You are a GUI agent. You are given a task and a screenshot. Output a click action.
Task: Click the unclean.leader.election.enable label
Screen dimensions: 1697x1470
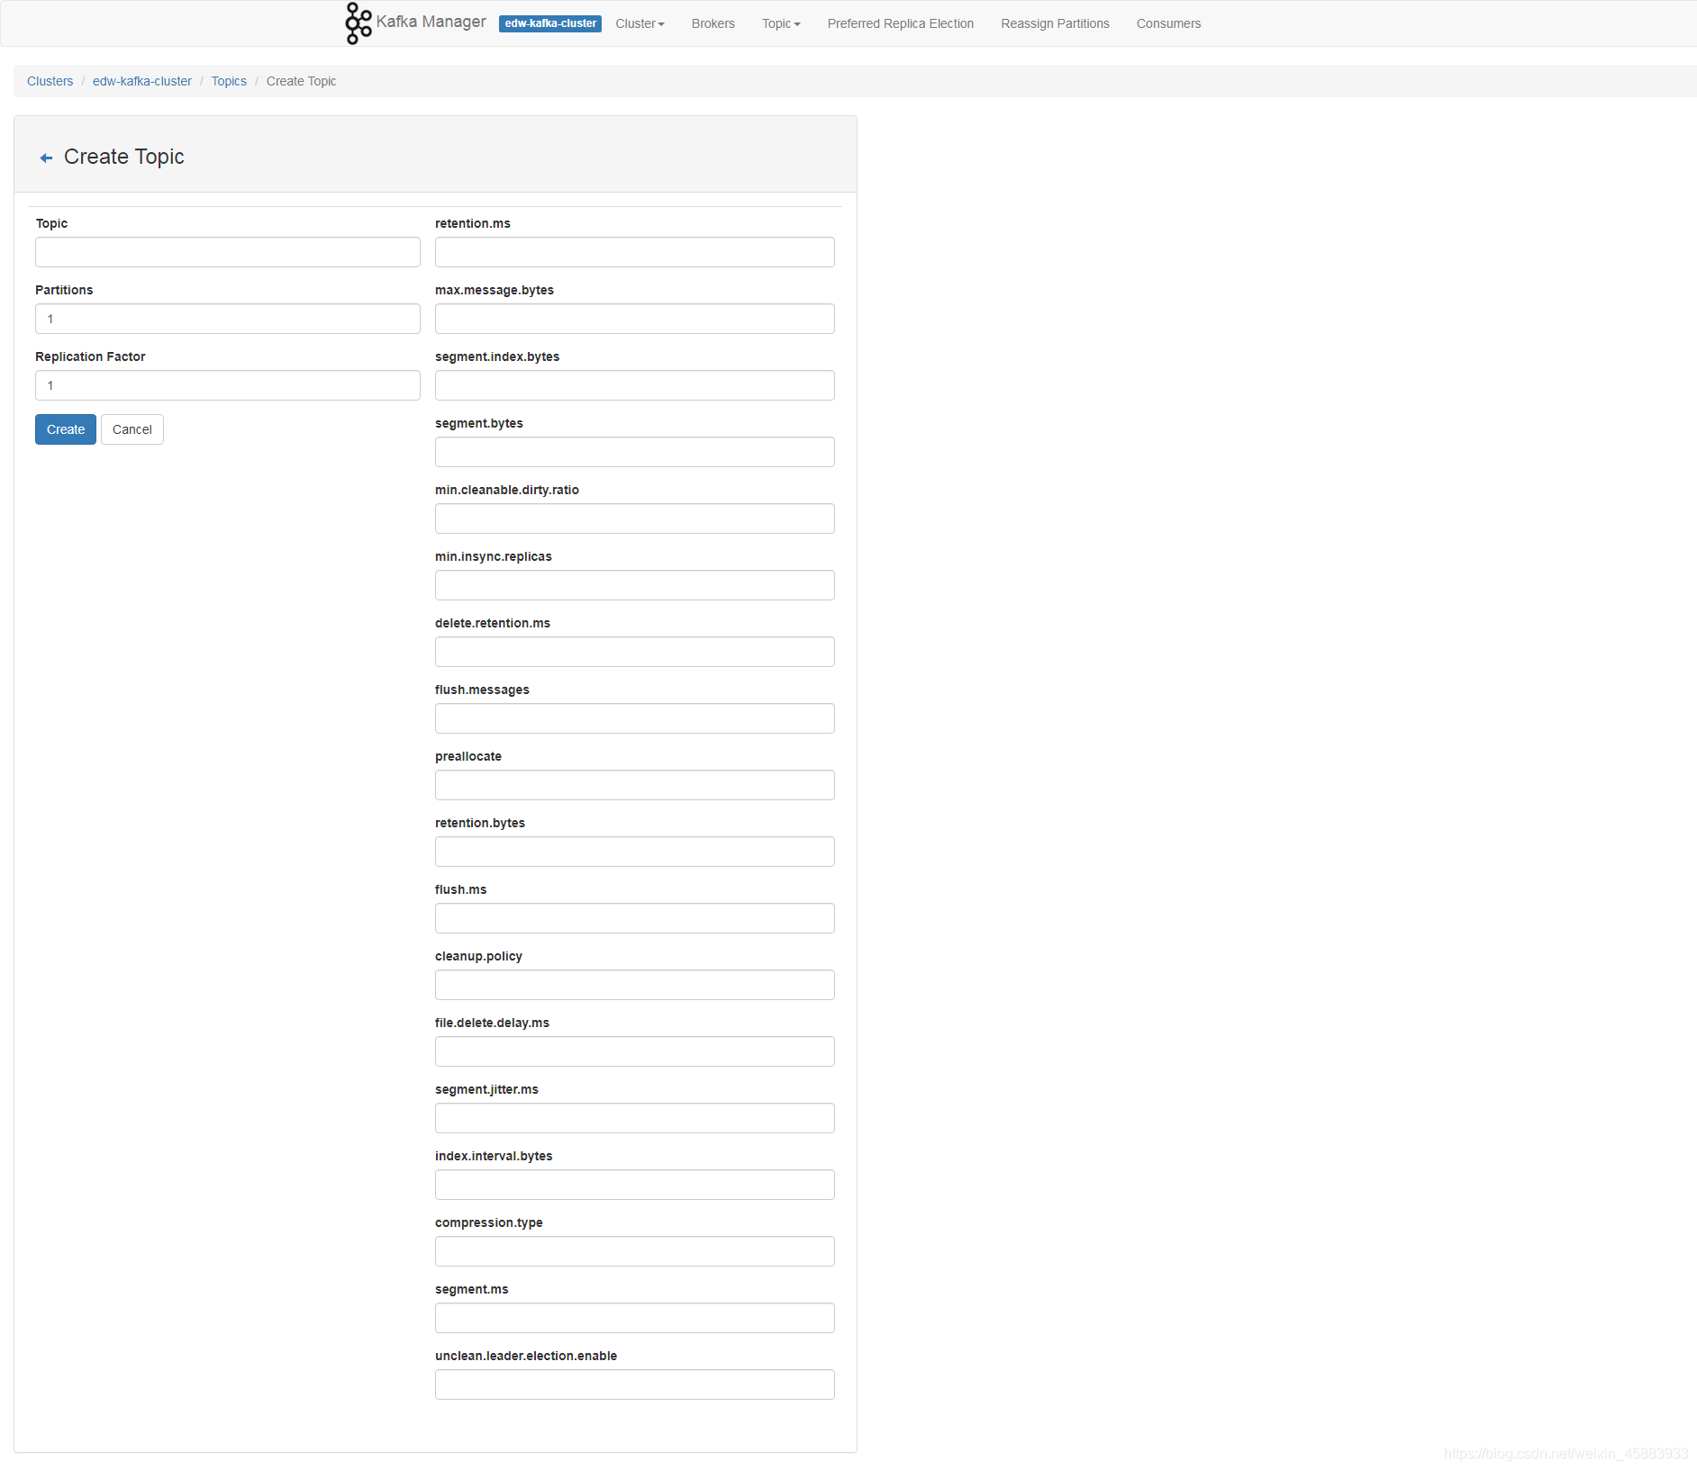(526, 1356)
